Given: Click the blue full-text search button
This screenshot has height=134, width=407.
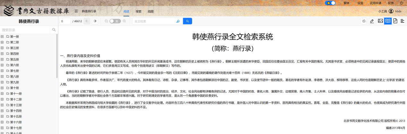Looking at the screenshot, I should click(x=187, y=21).
